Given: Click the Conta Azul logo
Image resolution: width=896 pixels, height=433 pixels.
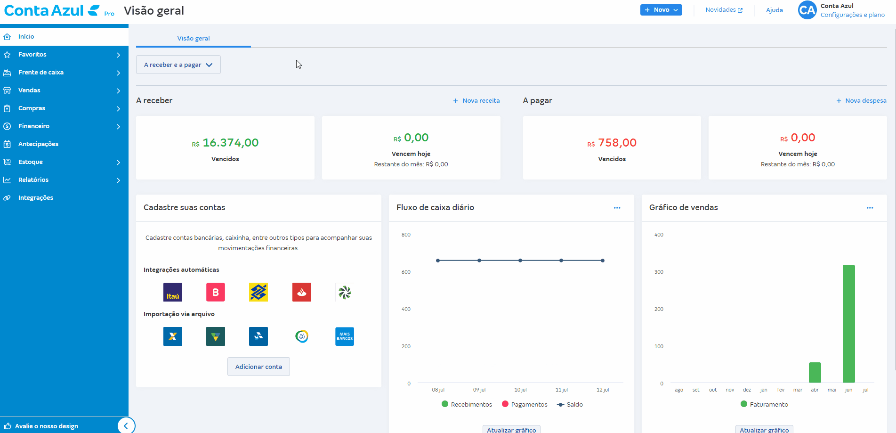Looking at the screenshot, I should pos(52,10).
